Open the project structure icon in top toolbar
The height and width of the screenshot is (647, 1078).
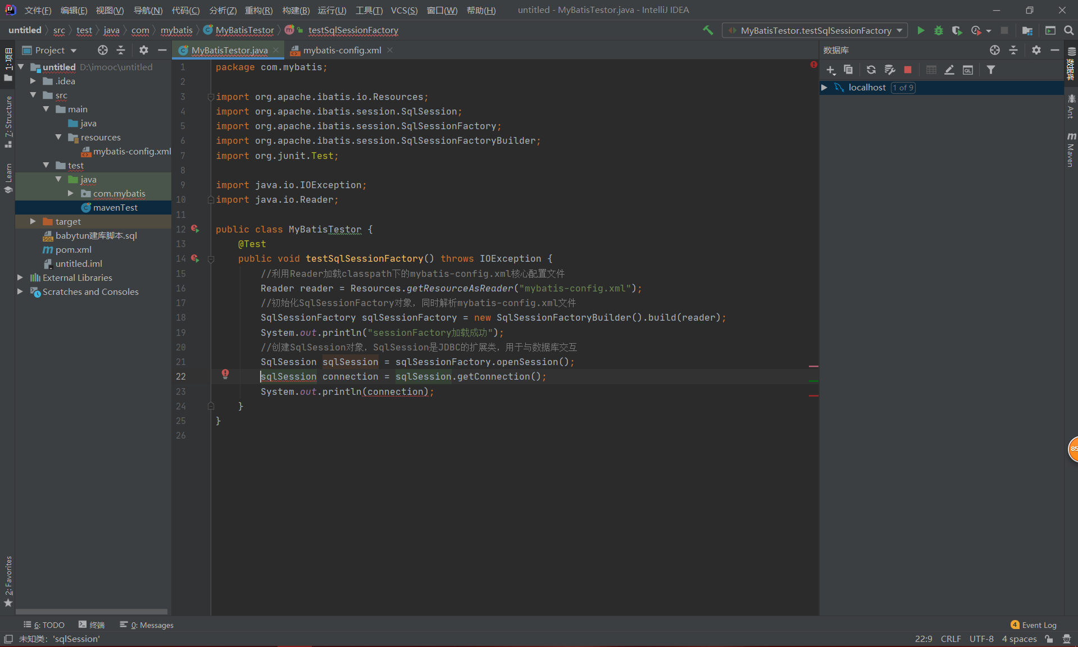tap(1027, 30)
